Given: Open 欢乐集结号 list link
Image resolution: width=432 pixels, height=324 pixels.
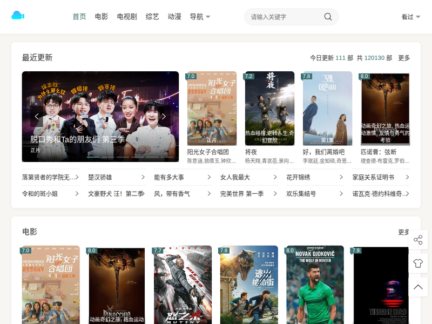Looking at the screenshot, I should click(315, 194).
